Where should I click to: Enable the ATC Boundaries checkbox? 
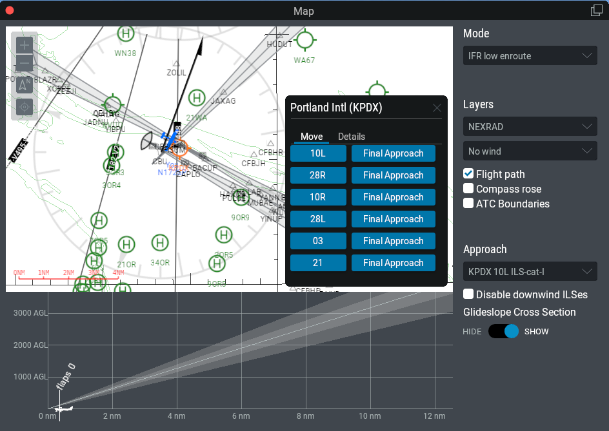click(468, 204)
